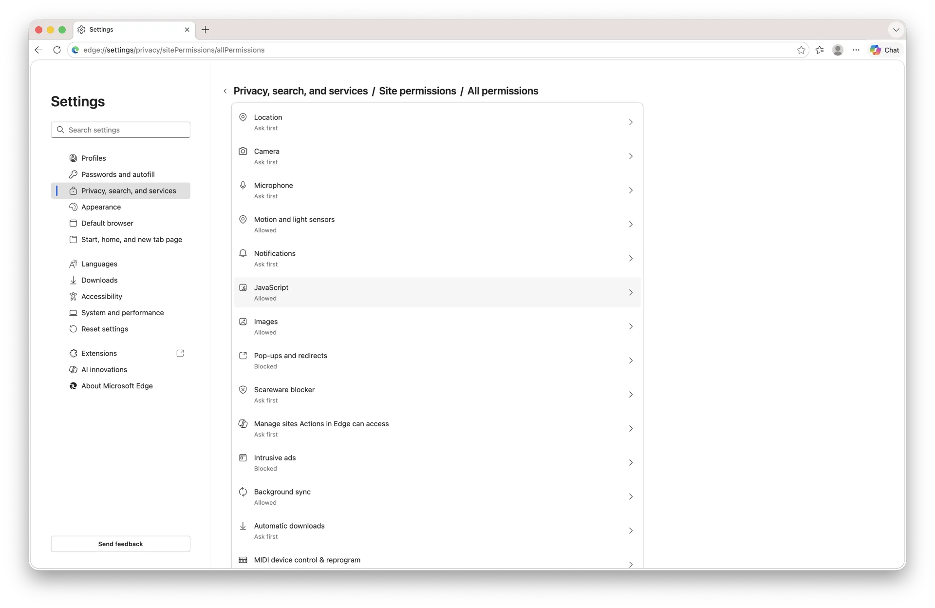Open Accessibility settings section

(120, 297)
